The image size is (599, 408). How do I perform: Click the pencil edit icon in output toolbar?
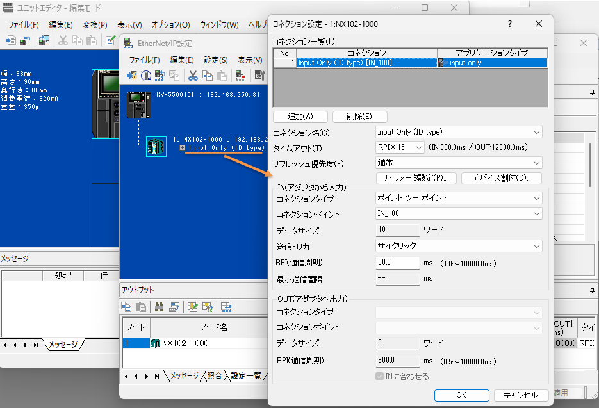tap(192, 306)
